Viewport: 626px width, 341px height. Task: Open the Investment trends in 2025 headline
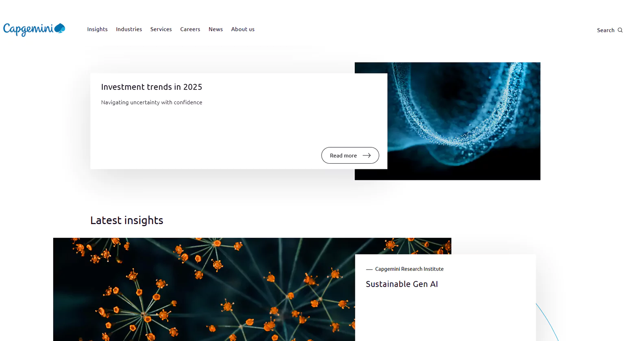151,86
